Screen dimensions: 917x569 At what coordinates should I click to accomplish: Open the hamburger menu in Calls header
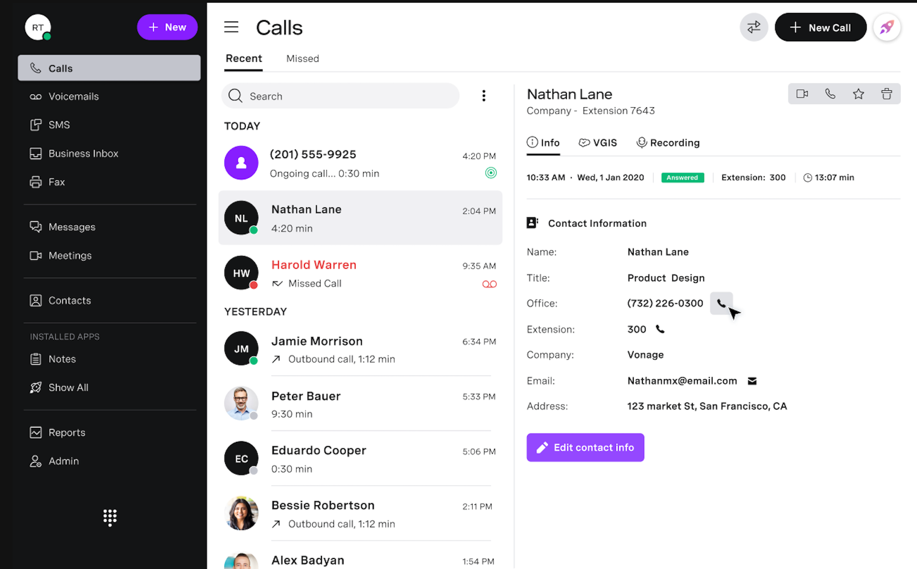click(232, 28)
